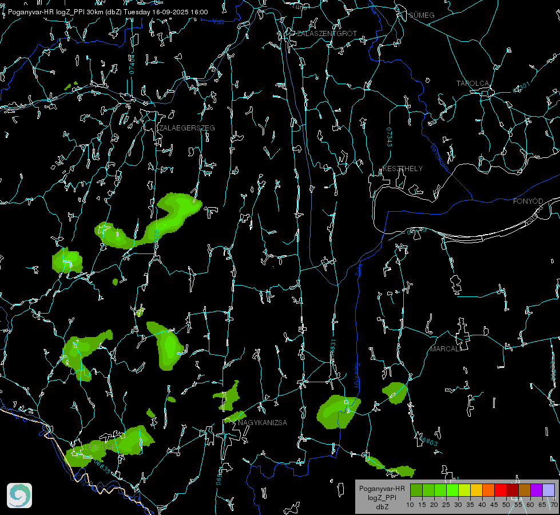Select the 60-65 dBZ purple swatch
The height and width of the screenshot is (515, 560).
click(x=537, y=490)
